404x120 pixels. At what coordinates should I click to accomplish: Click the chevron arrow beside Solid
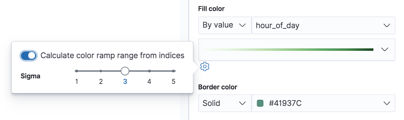pos(242,103)
